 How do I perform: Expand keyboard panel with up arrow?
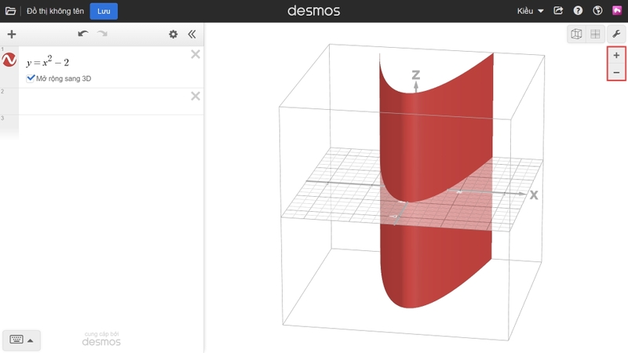click(31, 340)
